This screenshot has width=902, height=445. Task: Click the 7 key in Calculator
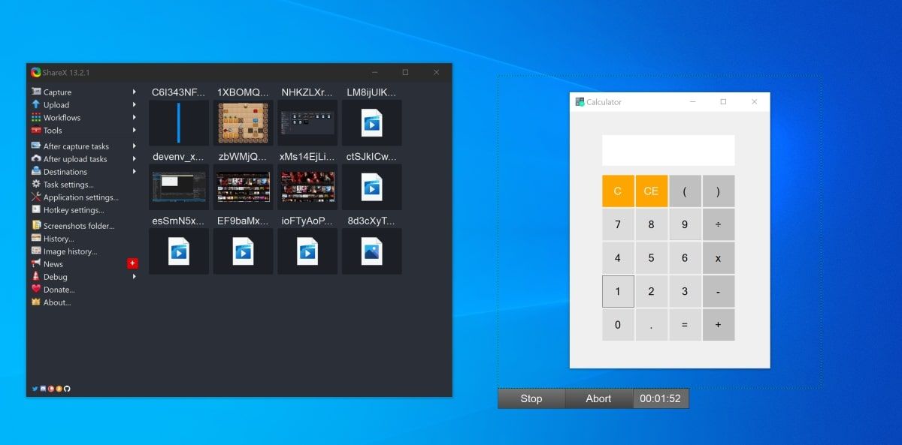(x=618, y=224)
